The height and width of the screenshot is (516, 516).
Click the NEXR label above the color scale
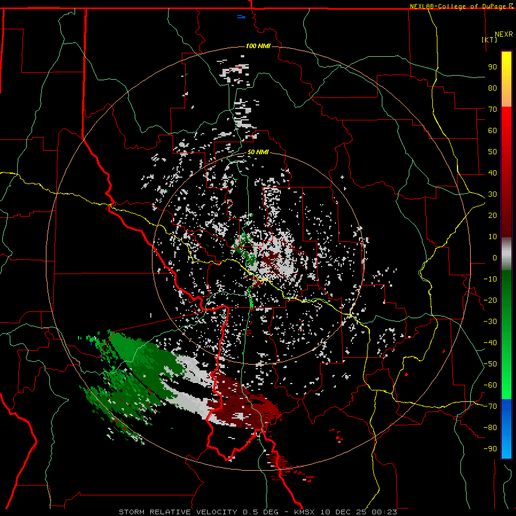coord(504,34)
